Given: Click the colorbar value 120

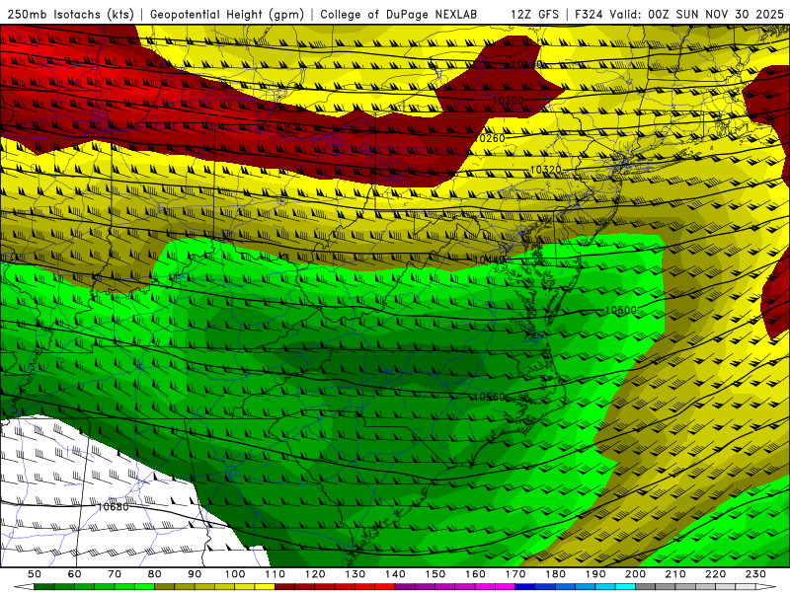Looking at the screenshot, I should click(x=315, y=574).
